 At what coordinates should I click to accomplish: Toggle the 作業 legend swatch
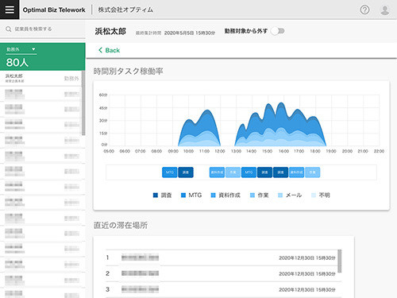(x=252, y=195)
